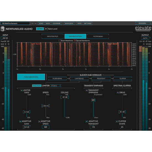This screenshot has height=152, width=152.
Task: Go to the next preset arrow
Action: point(35,23)
